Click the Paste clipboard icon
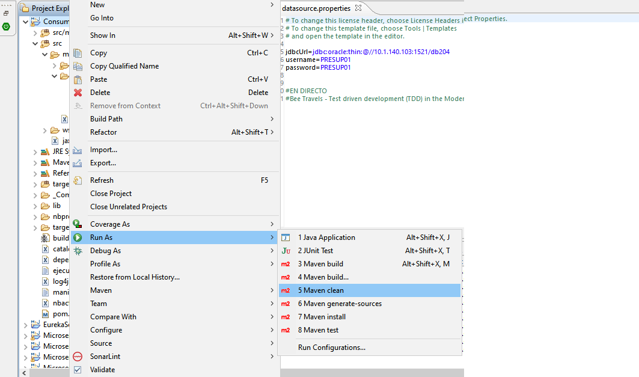639x377 pixels. tap(78, 79)
